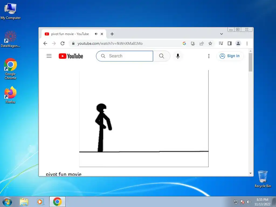Click the Google icon in address bar

pyautogui.click(x=184, y=43)
